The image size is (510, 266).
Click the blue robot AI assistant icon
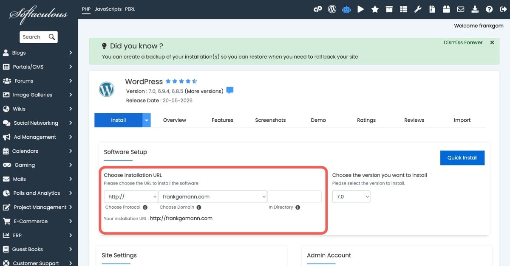coord(346,9)
